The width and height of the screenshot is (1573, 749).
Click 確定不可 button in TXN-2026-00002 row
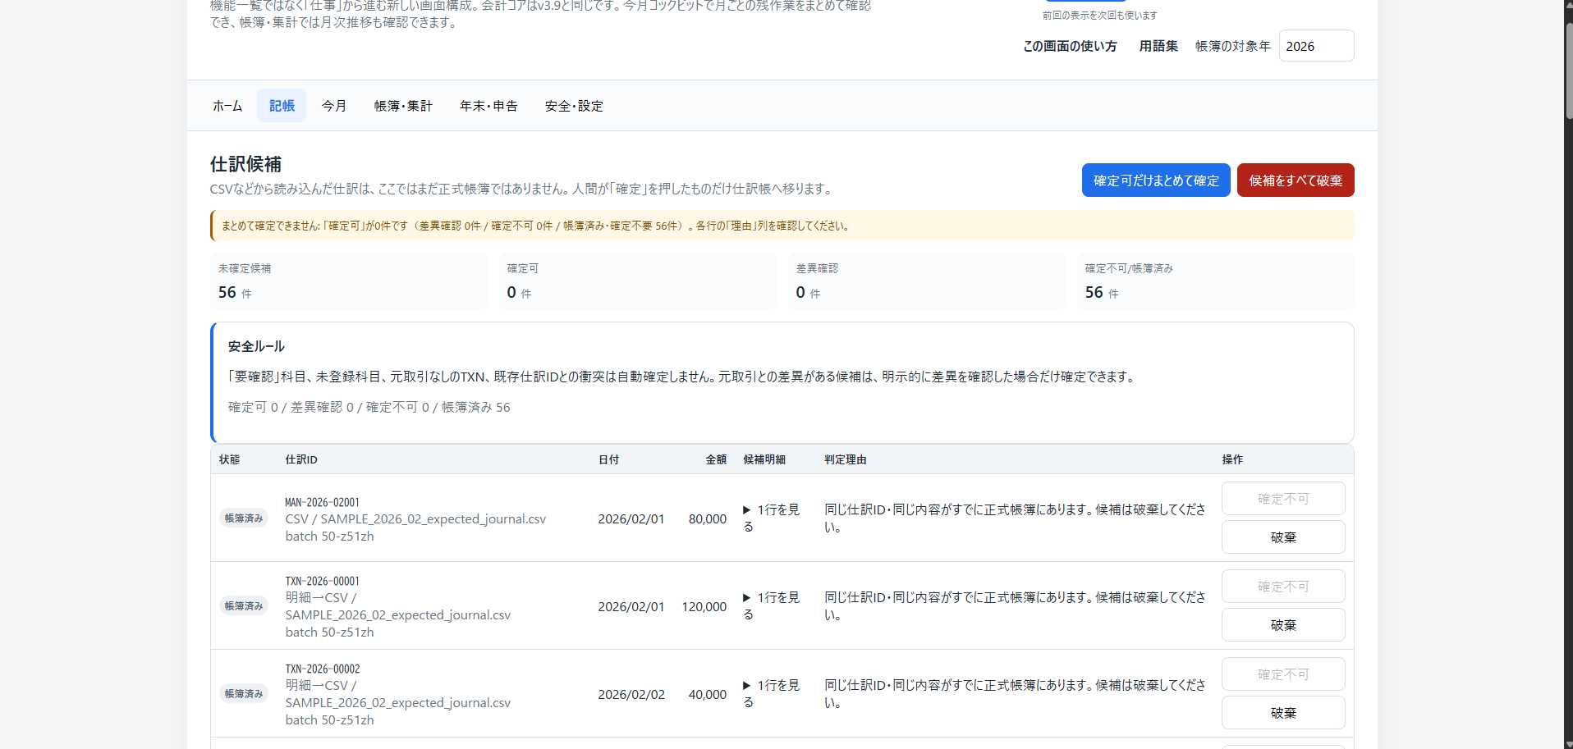pyautogui.click(x=1283, y=674)
